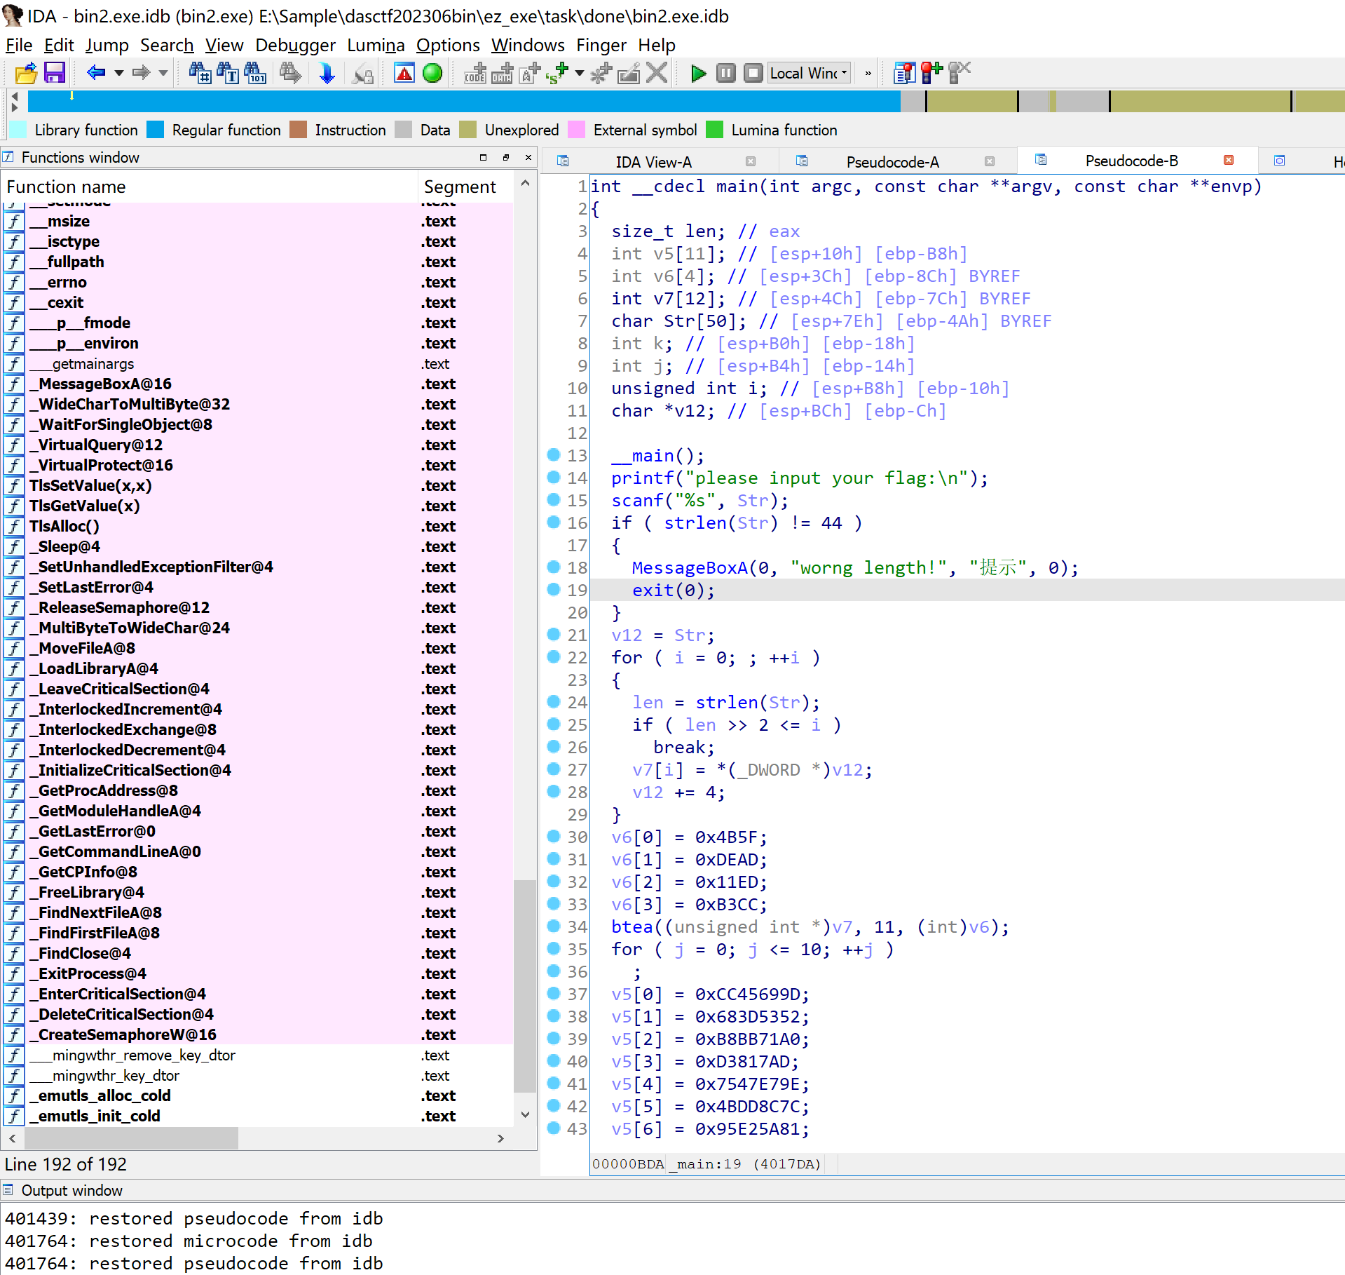Click the page icon on the IDA View-A tab
1345x1275 pixels.
coord(563,161)
